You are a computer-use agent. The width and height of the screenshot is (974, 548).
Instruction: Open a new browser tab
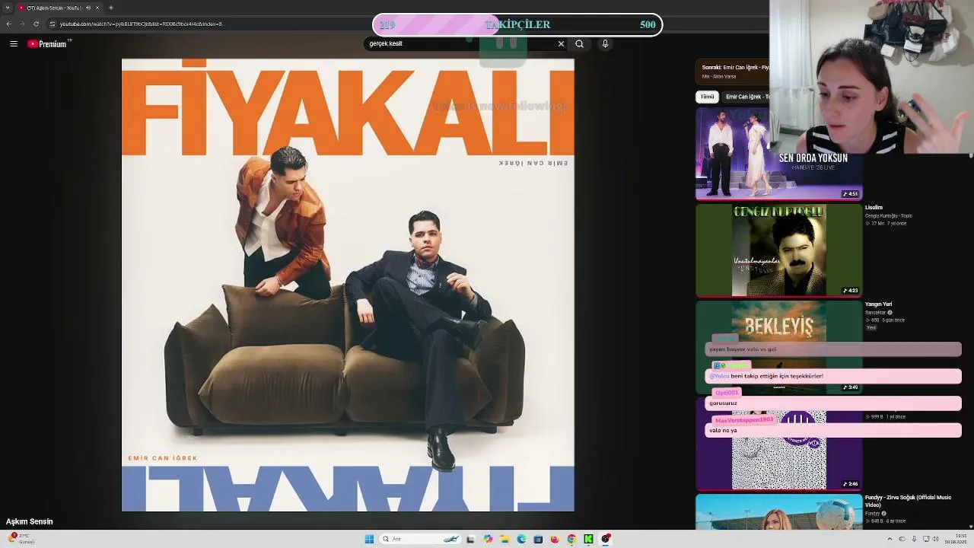111,8
